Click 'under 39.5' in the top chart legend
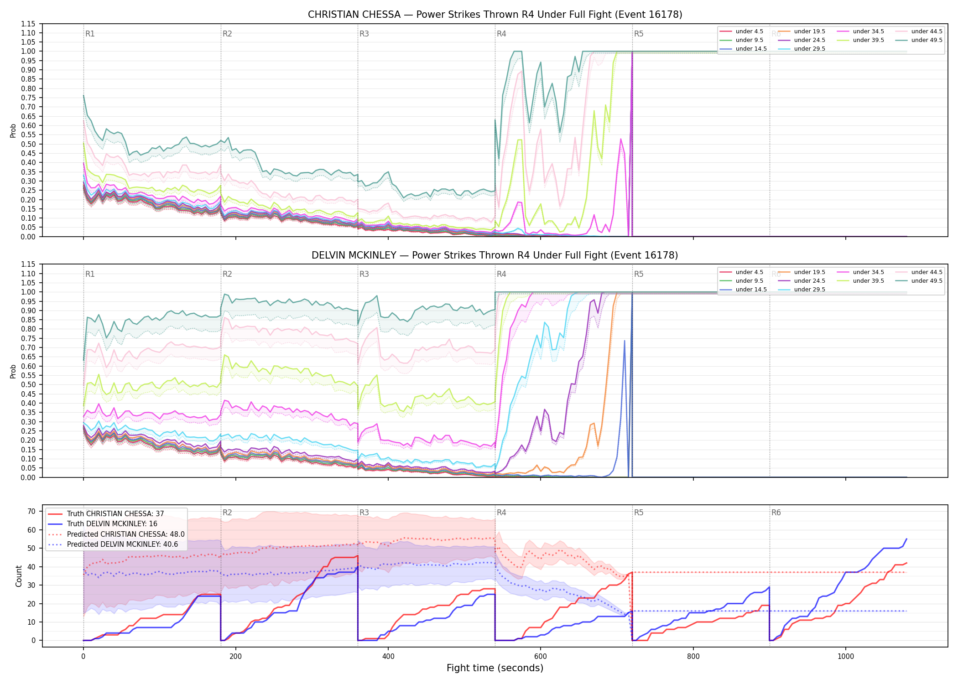This screenshot has height=684, width=958. (860, 40)
